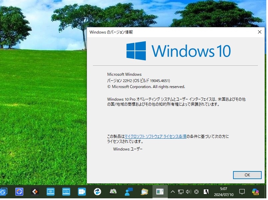The width and height of the screenshot is (268, 200).
Task: Close the Windows version info dialog
Action: tap(259, 32)
